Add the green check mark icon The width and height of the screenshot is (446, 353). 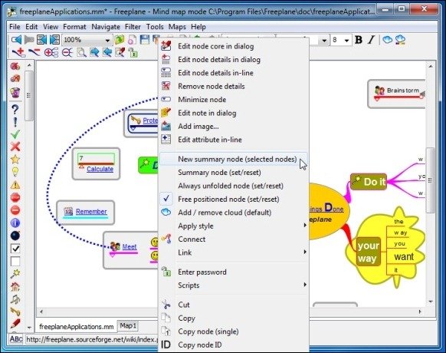click(x=15, y=134)
